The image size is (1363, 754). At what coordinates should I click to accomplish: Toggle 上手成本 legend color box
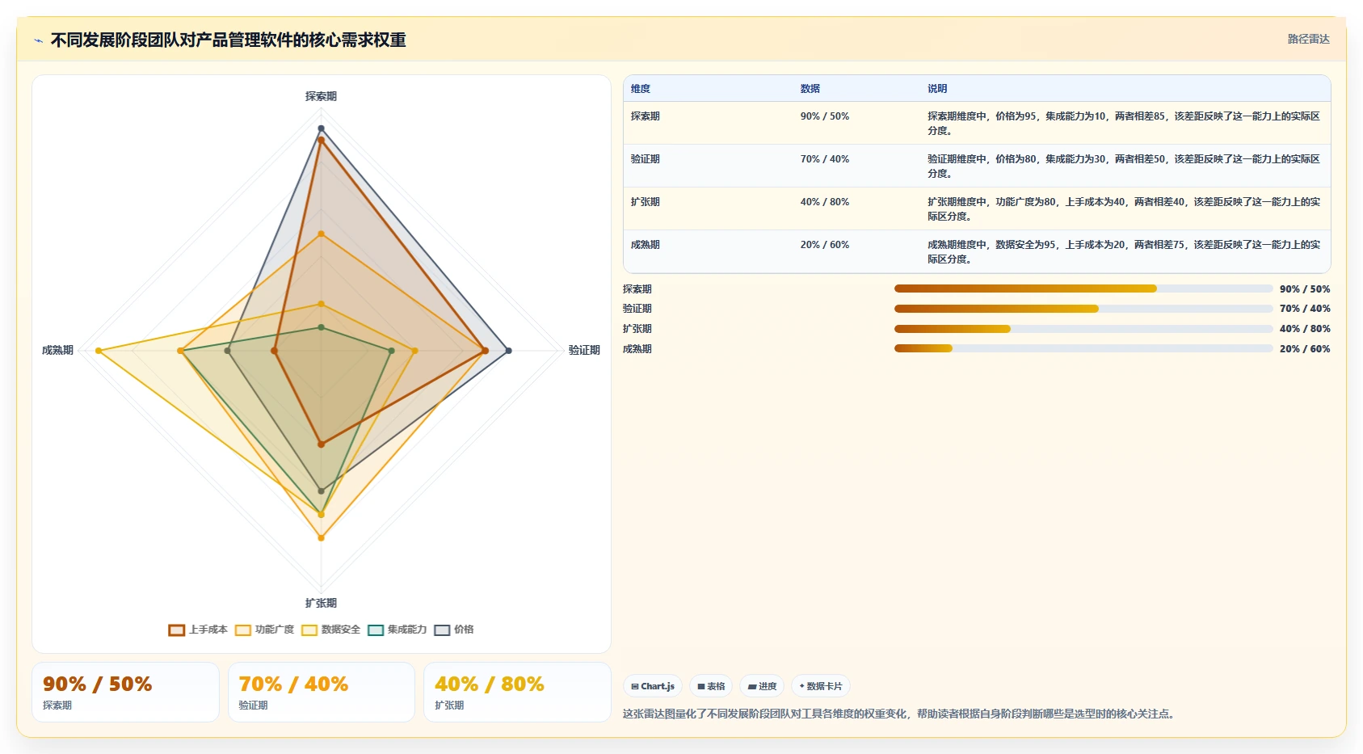pyautogui.click(x=177, y=630)
